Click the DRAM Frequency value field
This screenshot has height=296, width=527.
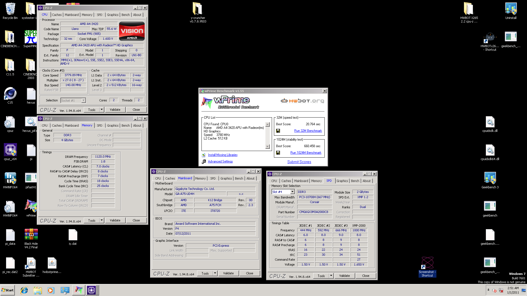click(103, 156)
